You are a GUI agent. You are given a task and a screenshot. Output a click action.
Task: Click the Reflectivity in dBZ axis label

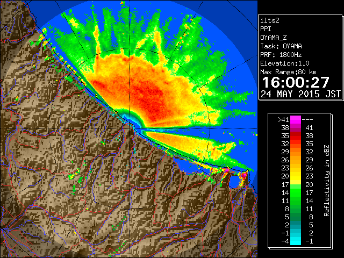click(327, 181)
